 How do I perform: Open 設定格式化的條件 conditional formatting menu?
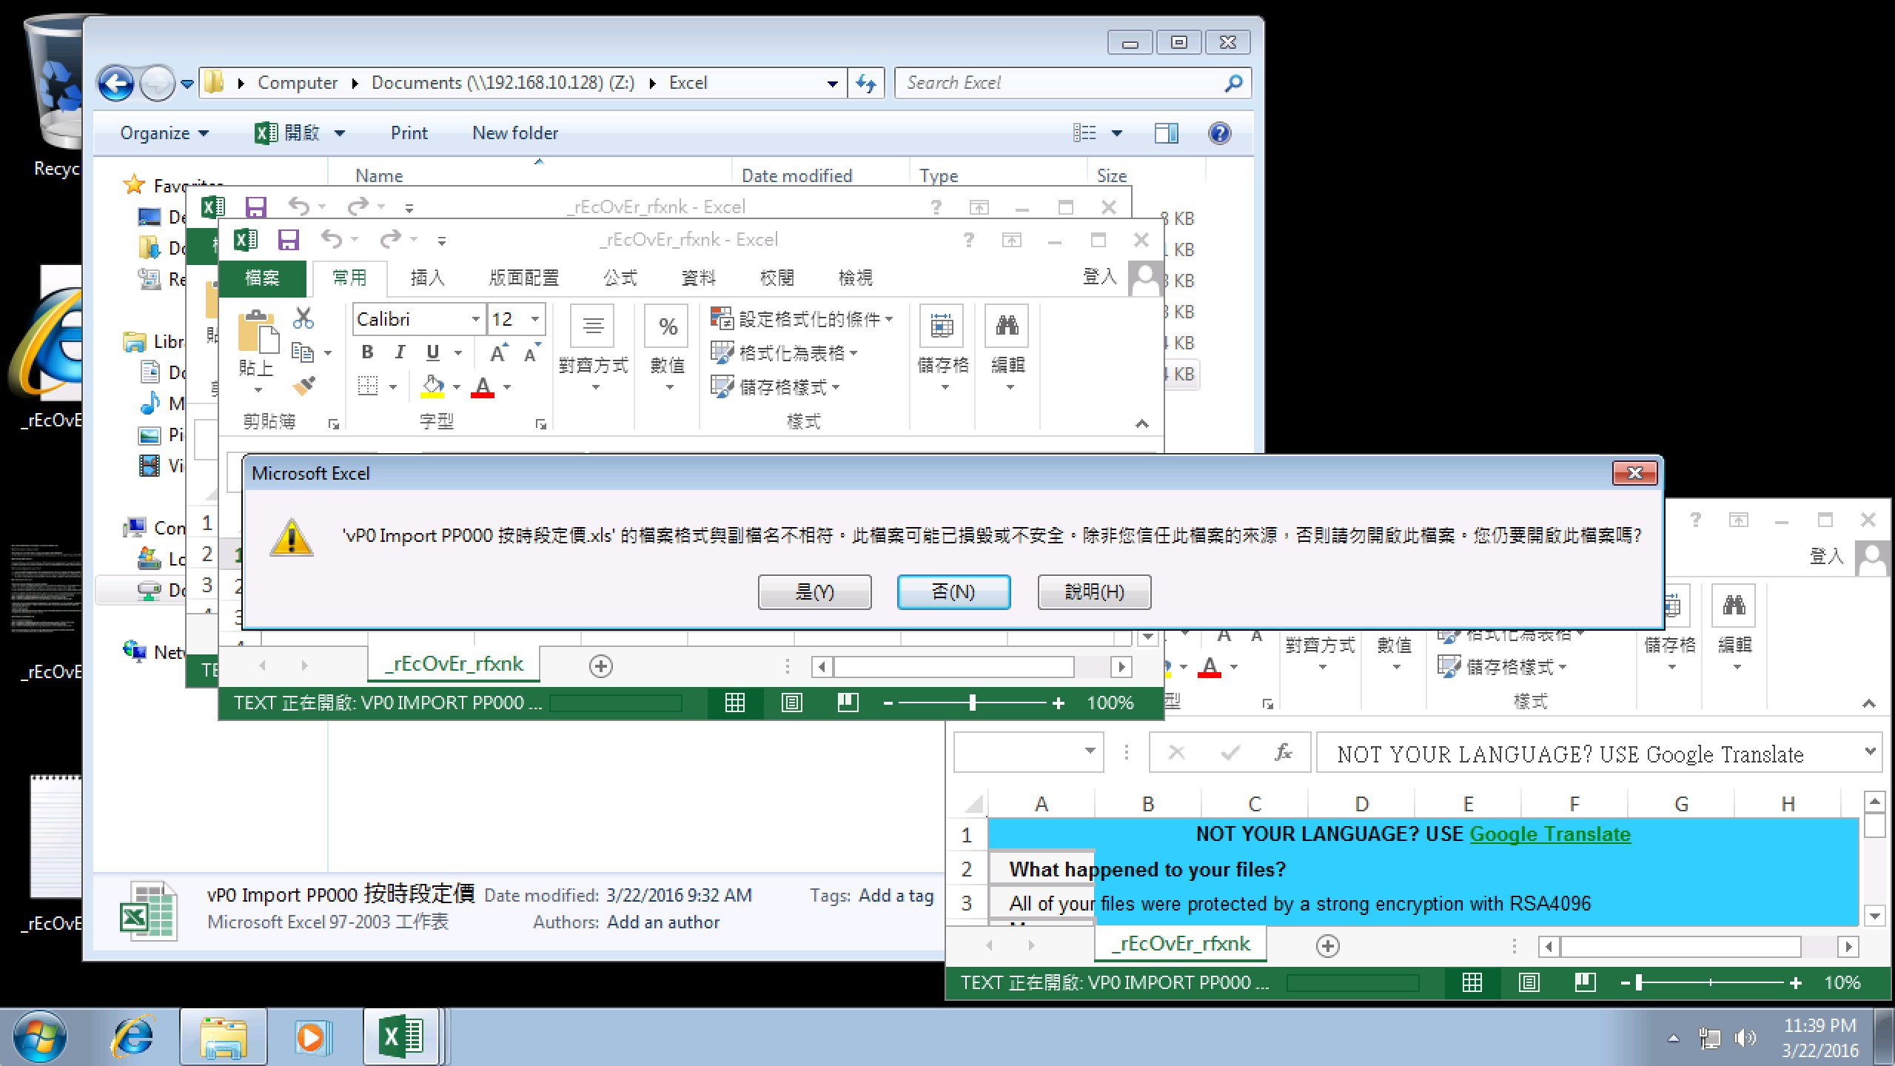tap(802, 319)
